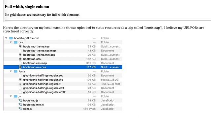Click the glyphicons-halflings-regular.woff file icon
This screenshot has width=211, height=118.
click(x=20, y=88)
